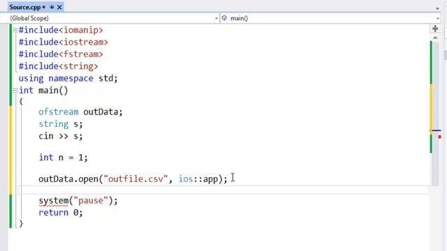Click the 'return 0;' line
This screenshot has height=251, width=447.
click(x=61, y=213)
